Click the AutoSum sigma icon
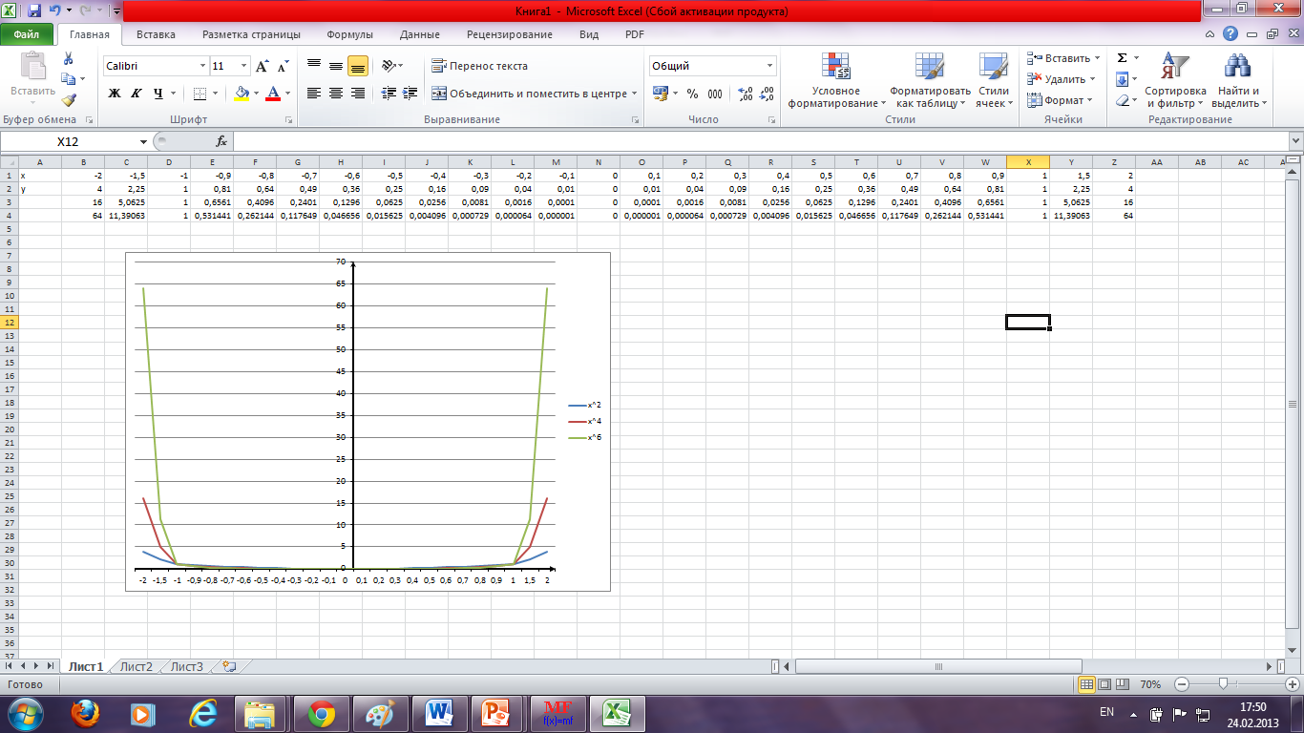 (x=1123, y=58)
